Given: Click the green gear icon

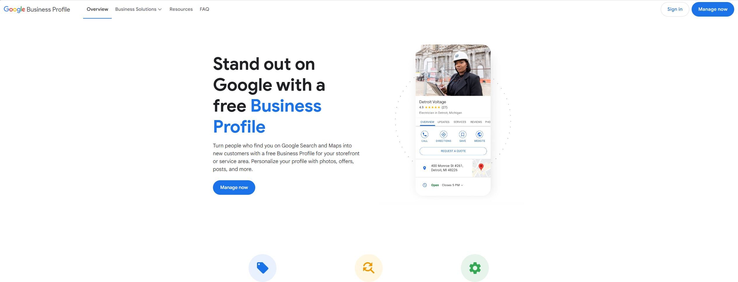Looking at the screenshot, I should pyautogui.click(x=475, y=268).
